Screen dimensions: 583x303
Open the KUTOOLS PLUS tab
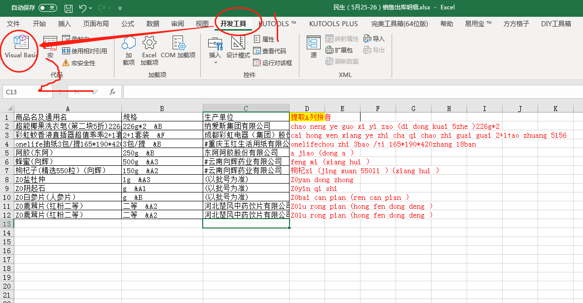333,24
